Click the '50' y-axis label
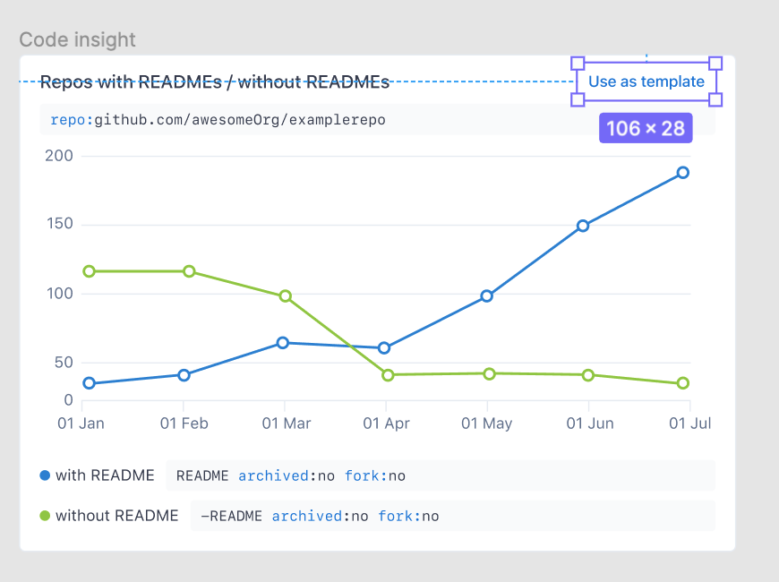Viewport: 779px width, 582px height. [64, 363]
